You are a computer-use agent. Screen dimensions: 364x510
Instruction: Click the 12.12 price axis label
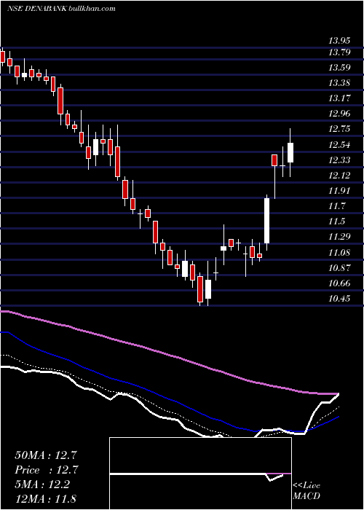coord(340,176)
